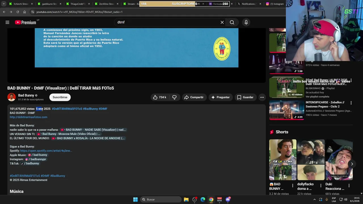Click the Suscribirse button
This screenshot has height=204, width=363.
[60, 97]
